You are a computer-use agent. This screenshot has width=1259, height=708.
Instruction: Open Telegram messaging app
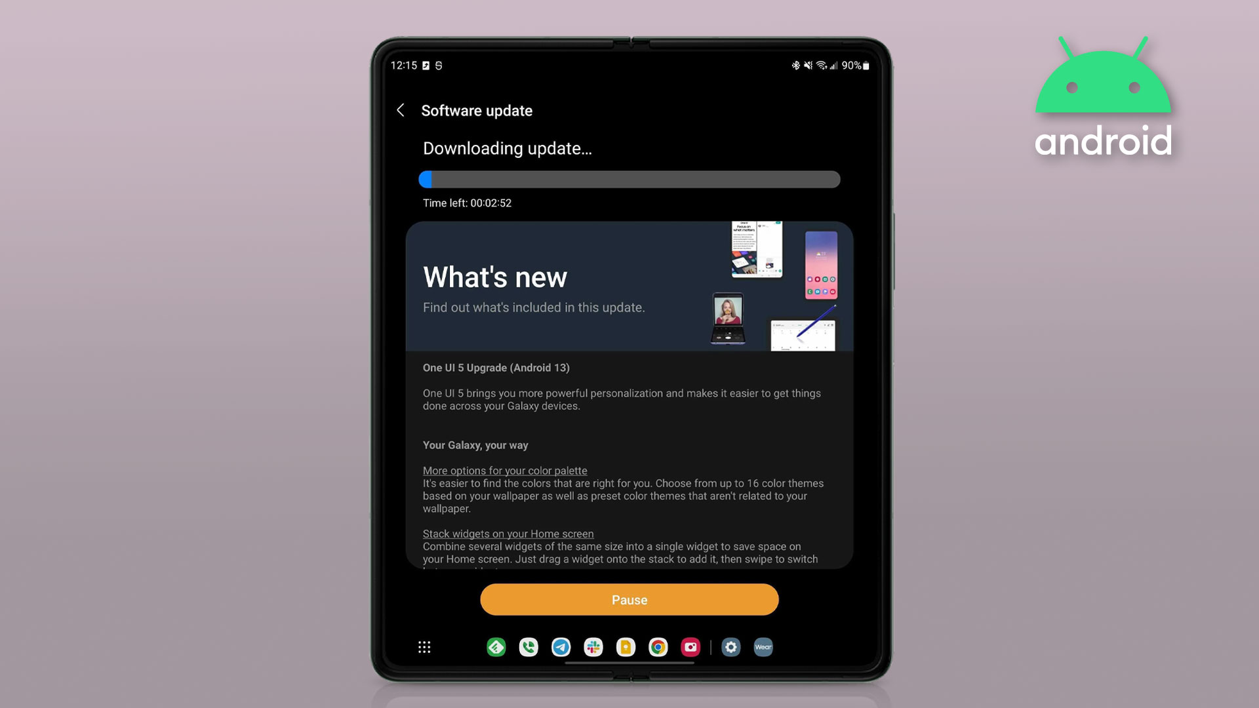pyautogui.click(x=559, y=646)
